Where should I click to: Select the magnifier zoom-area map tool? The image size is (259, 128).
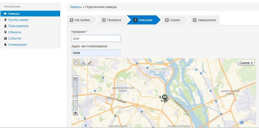(83, 63)
